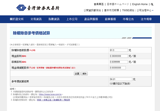The width and height of the screenshot is (160, 111).
Task: Open 基本市況報導 link
Action: [x=111, y=10]
